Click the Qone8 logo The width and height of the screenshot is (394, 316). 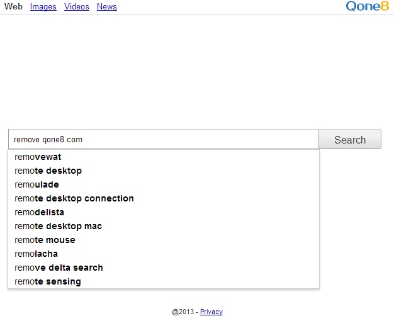(x=367, y=7)
